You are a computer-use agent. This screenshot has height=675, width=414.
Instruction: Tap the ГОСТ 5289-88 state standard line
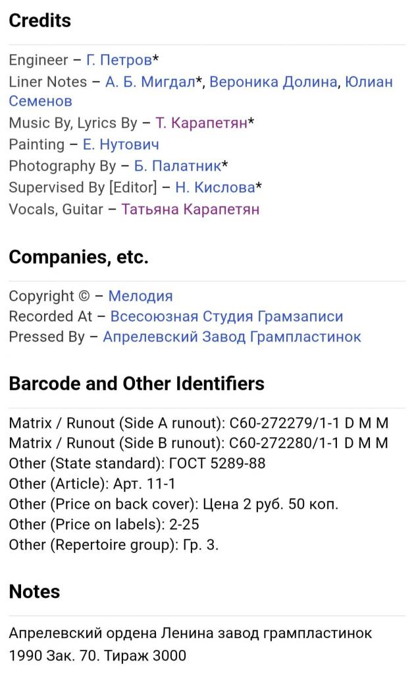click(x=137, y=463)
